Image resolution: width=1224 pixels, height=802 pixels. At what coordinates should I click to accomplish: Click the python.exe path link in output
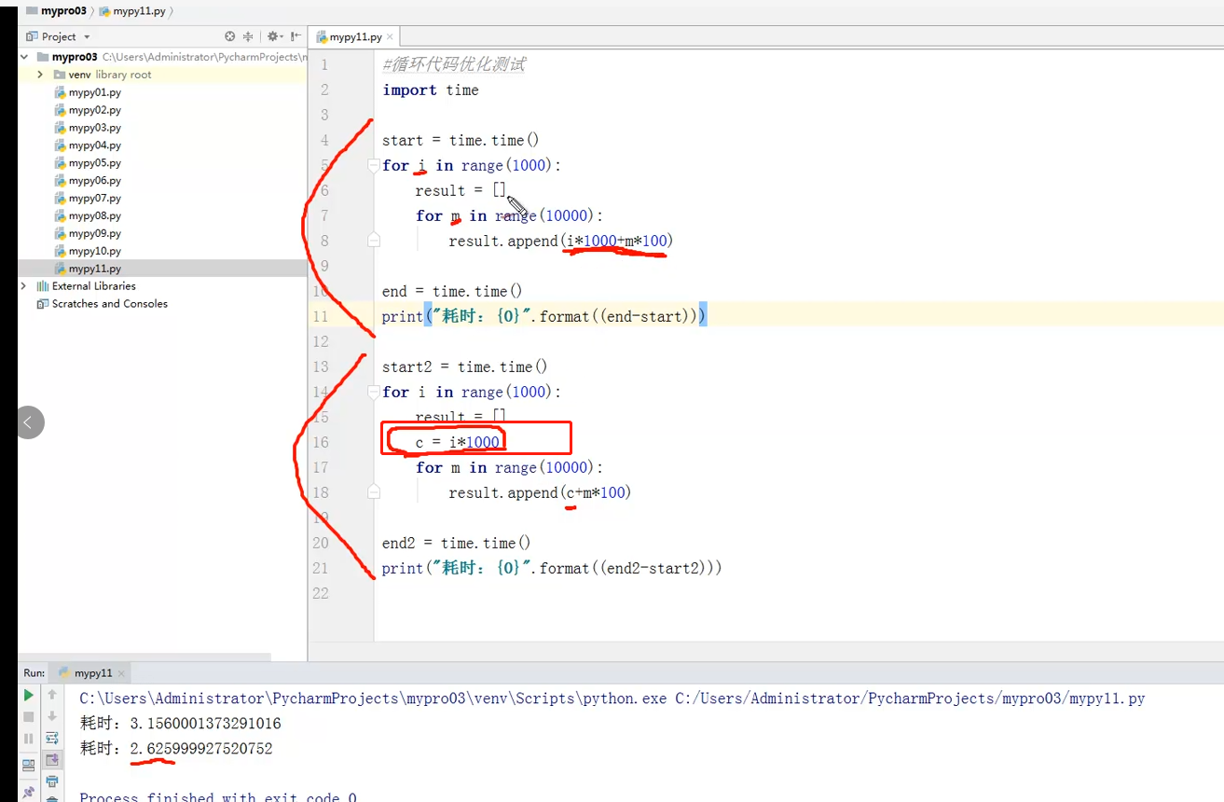tap(372, 698)
